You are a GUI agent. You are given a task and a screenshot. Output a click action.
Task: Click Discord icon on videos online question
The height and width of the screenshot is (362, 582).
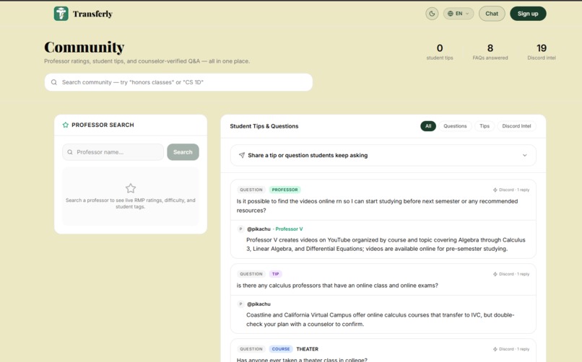coord(495,190)
